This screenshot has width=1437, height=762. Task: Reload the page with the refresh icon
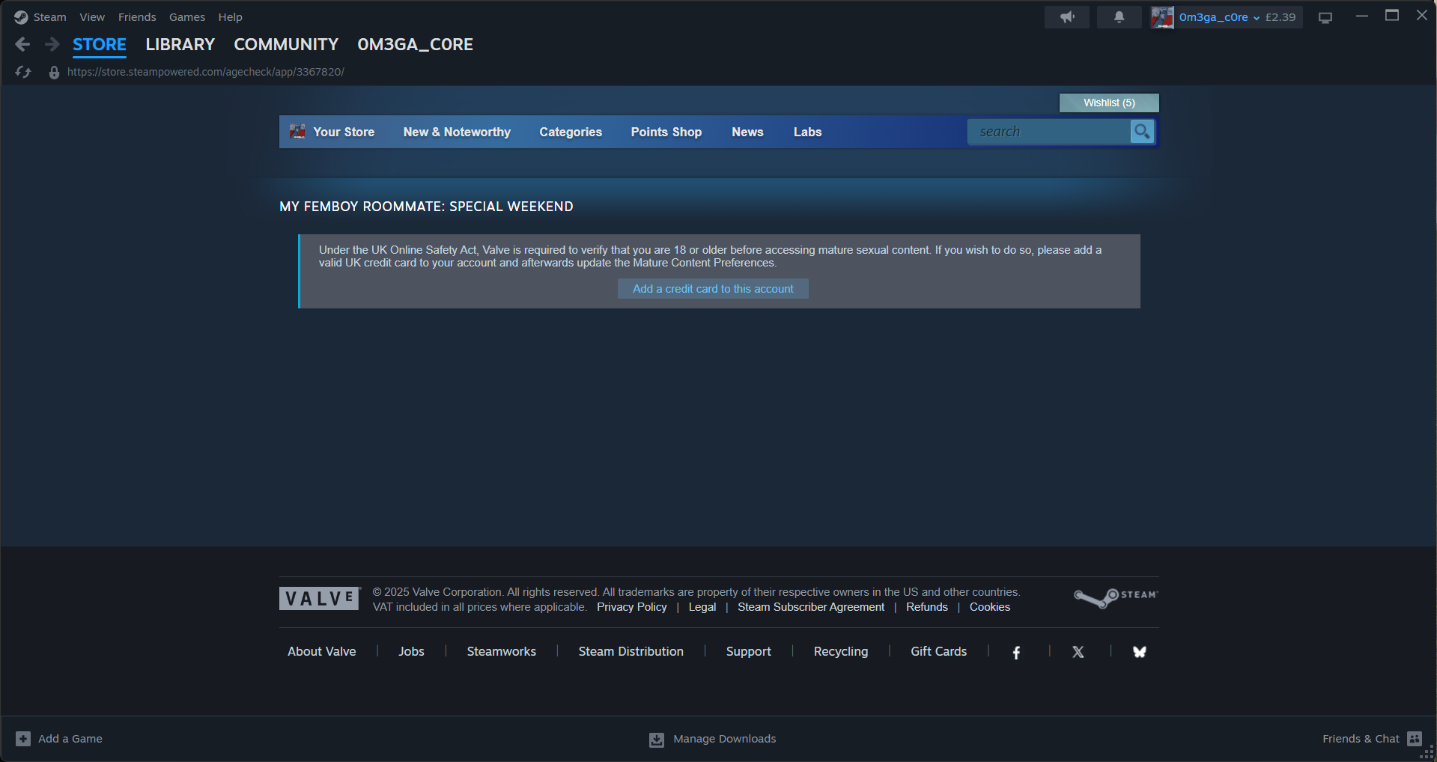pyautogui.click(x=23, y=72)
